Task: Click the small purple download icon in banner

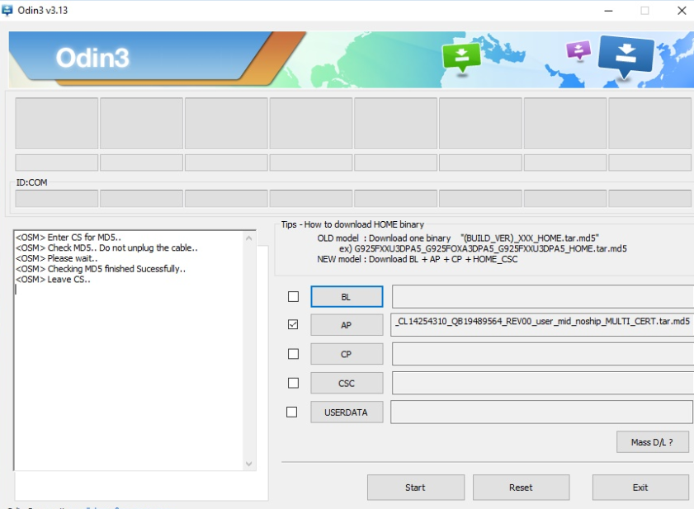Action: click(578, 50)
